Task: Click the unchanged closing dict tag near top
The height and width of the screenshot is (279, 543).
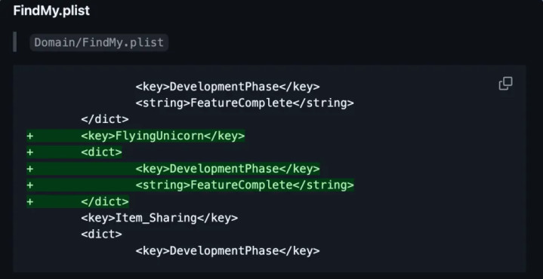Action: 105,119
